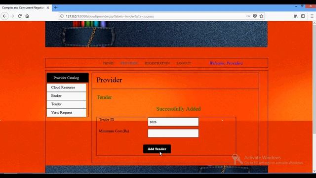Viewport: 316px width, 178px height.
Task: Close the browser window
Action: coord(311,6)
